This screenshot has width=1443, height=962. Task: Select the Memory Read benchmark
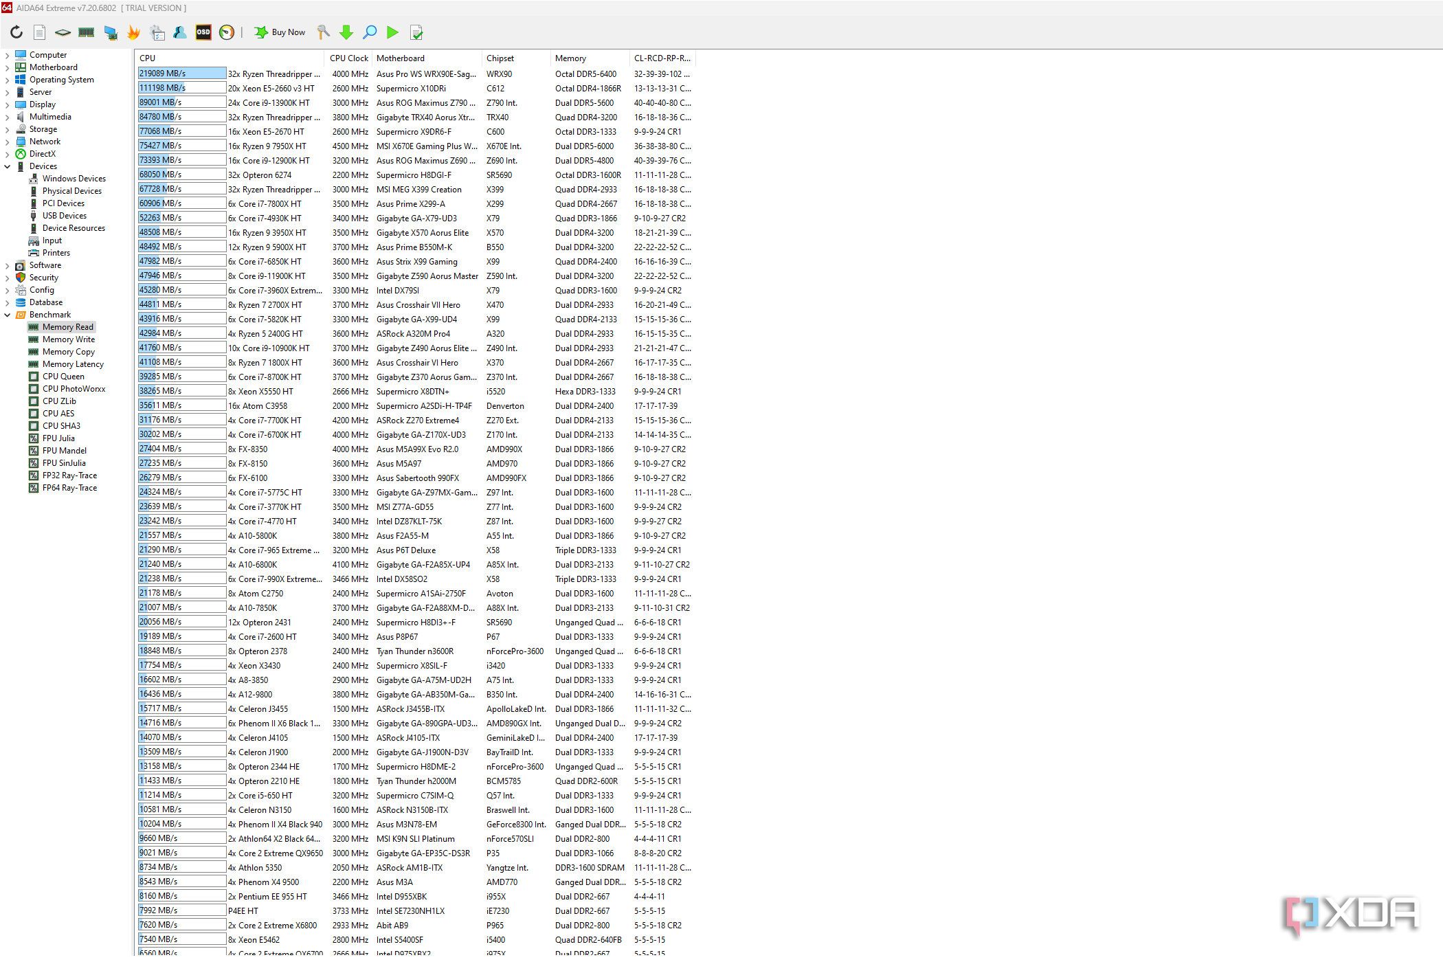pos(67,327)
